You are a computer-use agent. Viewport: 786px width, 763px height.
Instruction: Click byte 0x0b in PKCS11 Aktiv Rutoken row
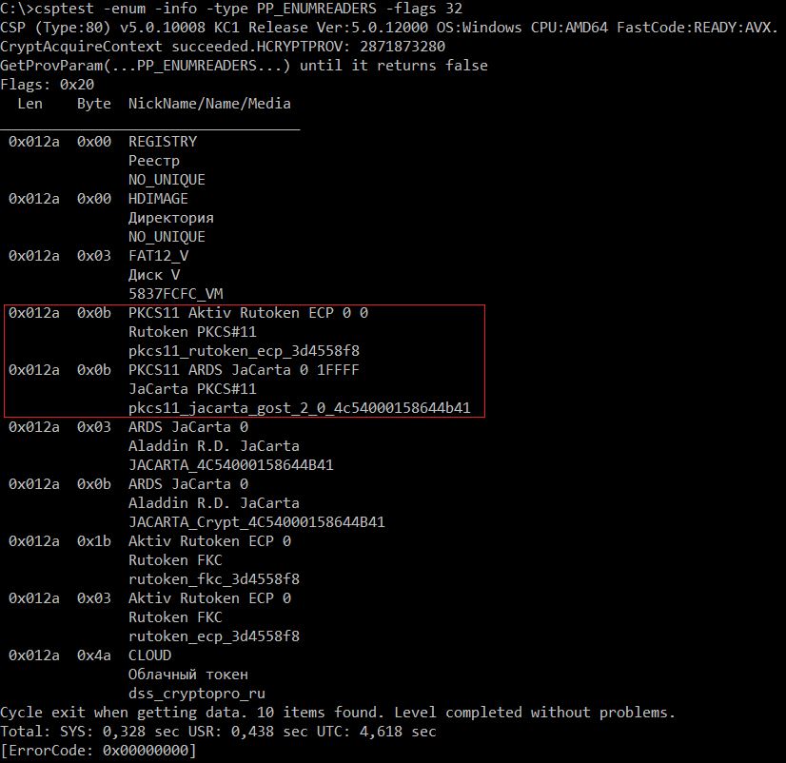point(94,313)
